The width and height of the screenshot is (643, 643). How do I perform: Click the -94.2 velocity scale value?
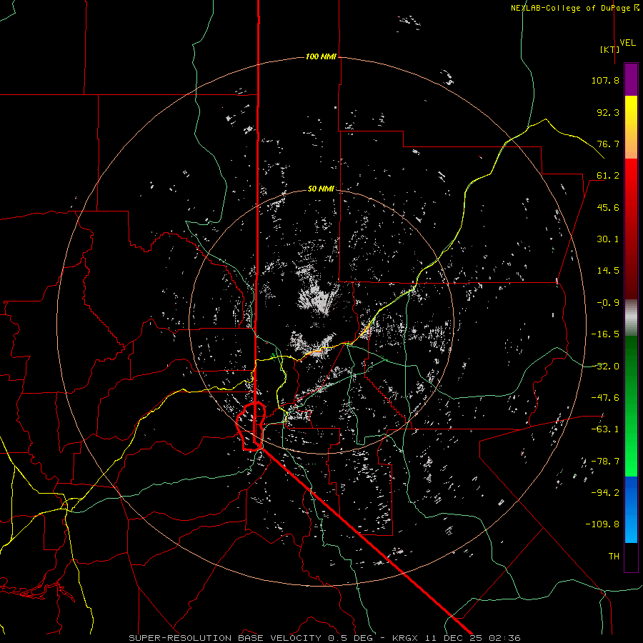[x=605, y=493]
